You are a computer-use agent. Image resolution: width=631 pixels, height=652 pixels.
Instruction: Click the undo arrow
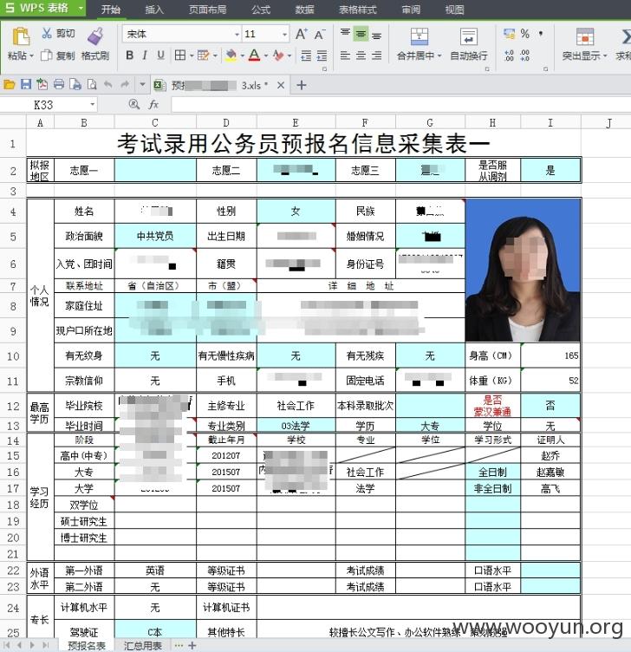point(108,85)
